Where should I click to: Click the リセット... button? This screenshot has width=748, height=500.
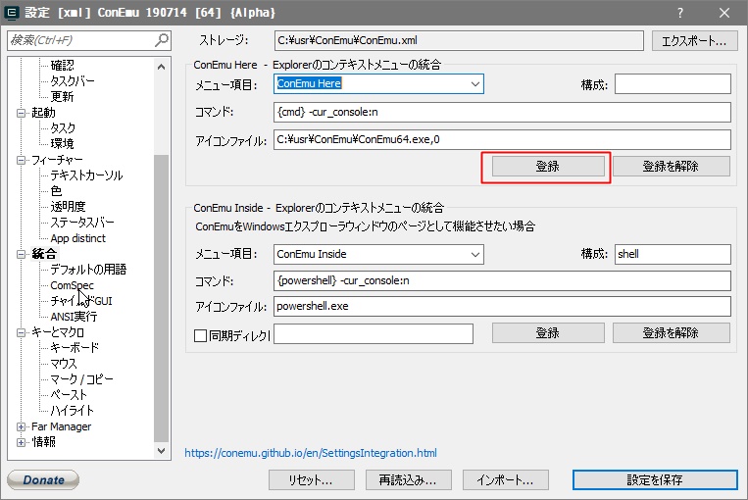[311, 480]
